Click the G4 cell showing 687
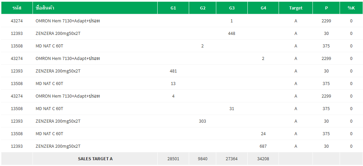Screen dimensions: 363x166 (263, 146)
